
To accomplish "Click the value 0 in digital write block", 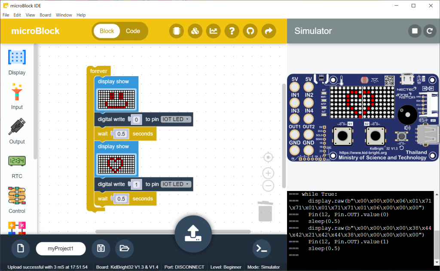I will (136, 120).
